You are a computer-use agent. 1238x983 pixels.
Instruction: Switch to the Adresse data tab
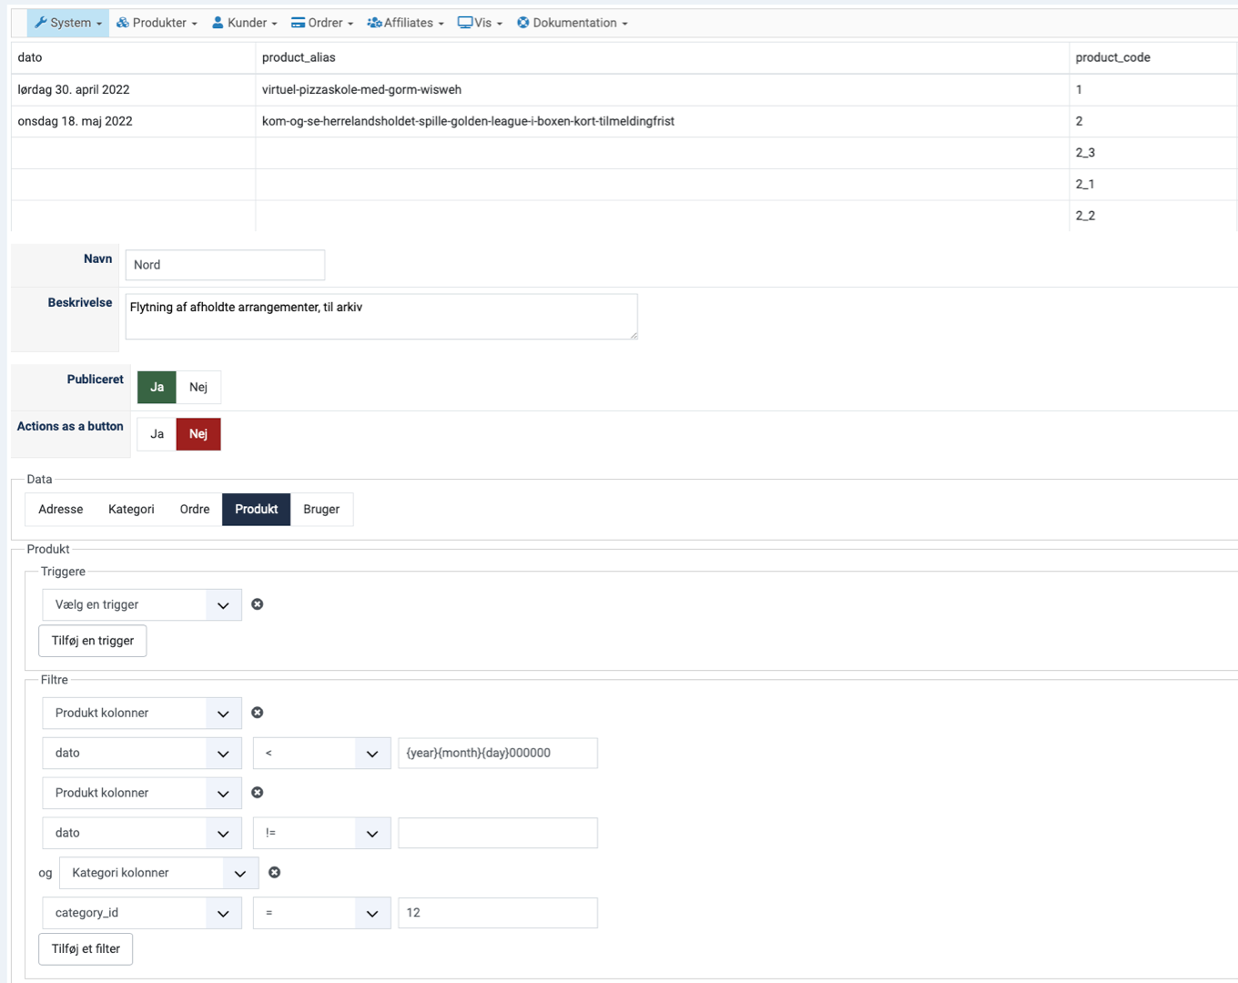coord(61,510)
